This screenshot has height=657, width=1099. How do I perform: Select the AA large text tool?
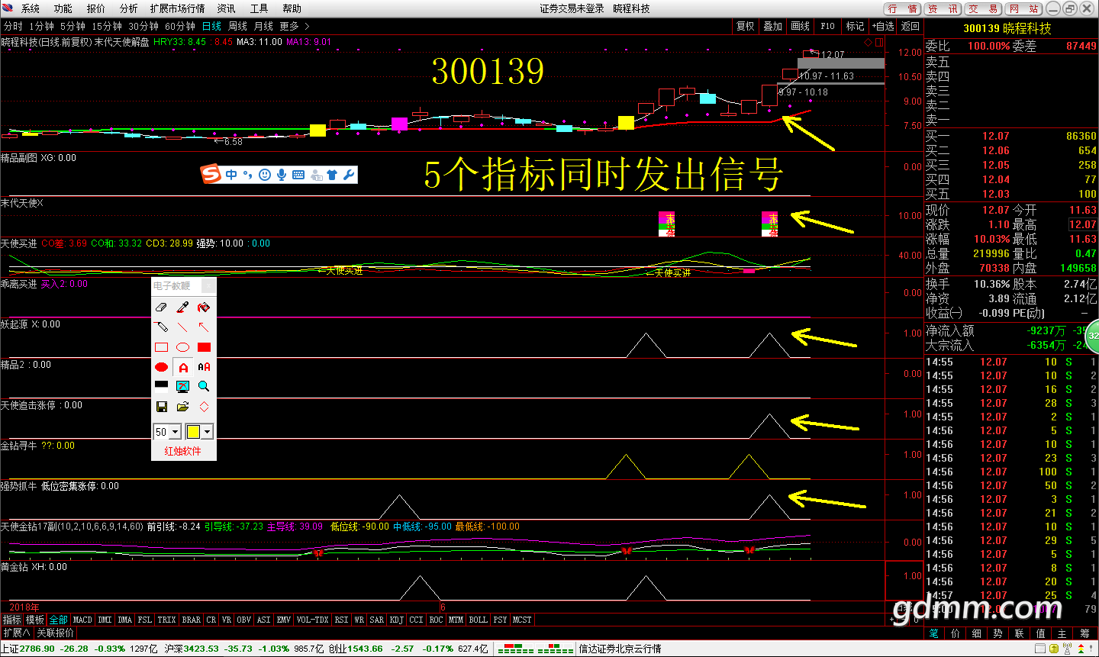[204, 367]
